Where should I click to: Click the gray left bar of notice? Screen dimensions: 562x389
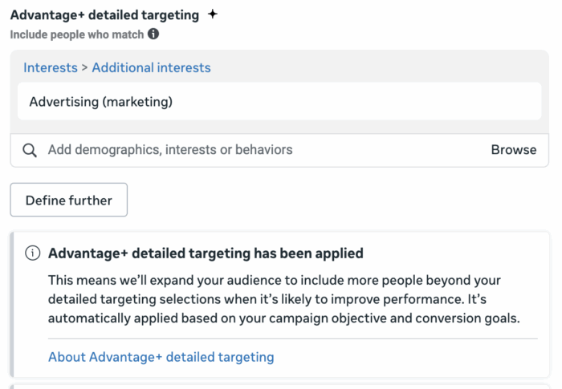click(x=12, y=305)
